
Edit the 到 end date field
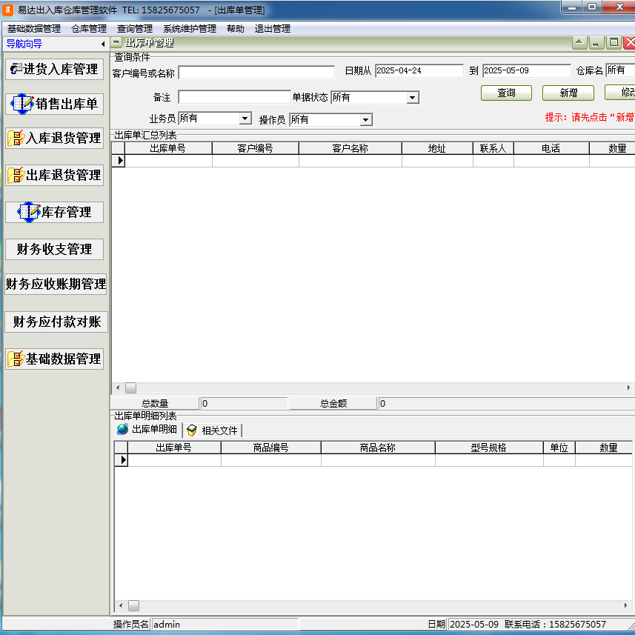[x=527, y=70]
